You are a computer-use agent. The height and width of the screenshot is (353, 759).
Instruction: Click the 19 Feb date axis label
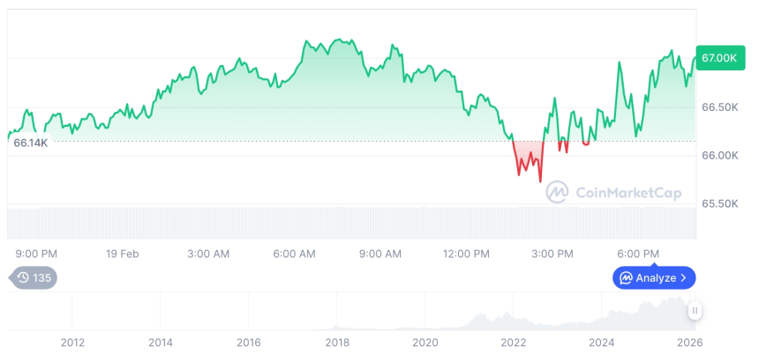coord(123,254)
